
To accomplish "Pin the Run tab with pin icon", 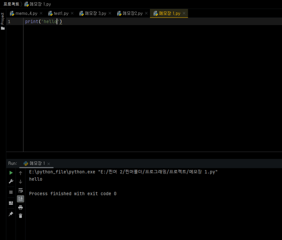I will tap(11, 214).
